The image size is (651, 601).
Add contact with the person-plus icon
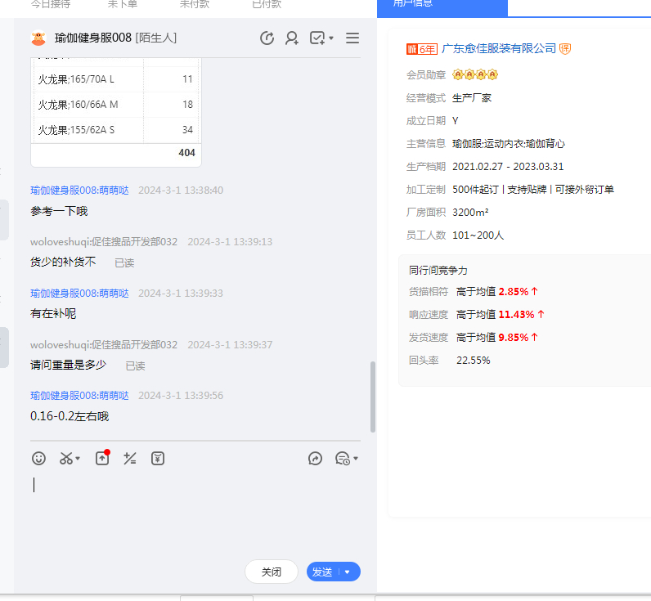point(292,38)
